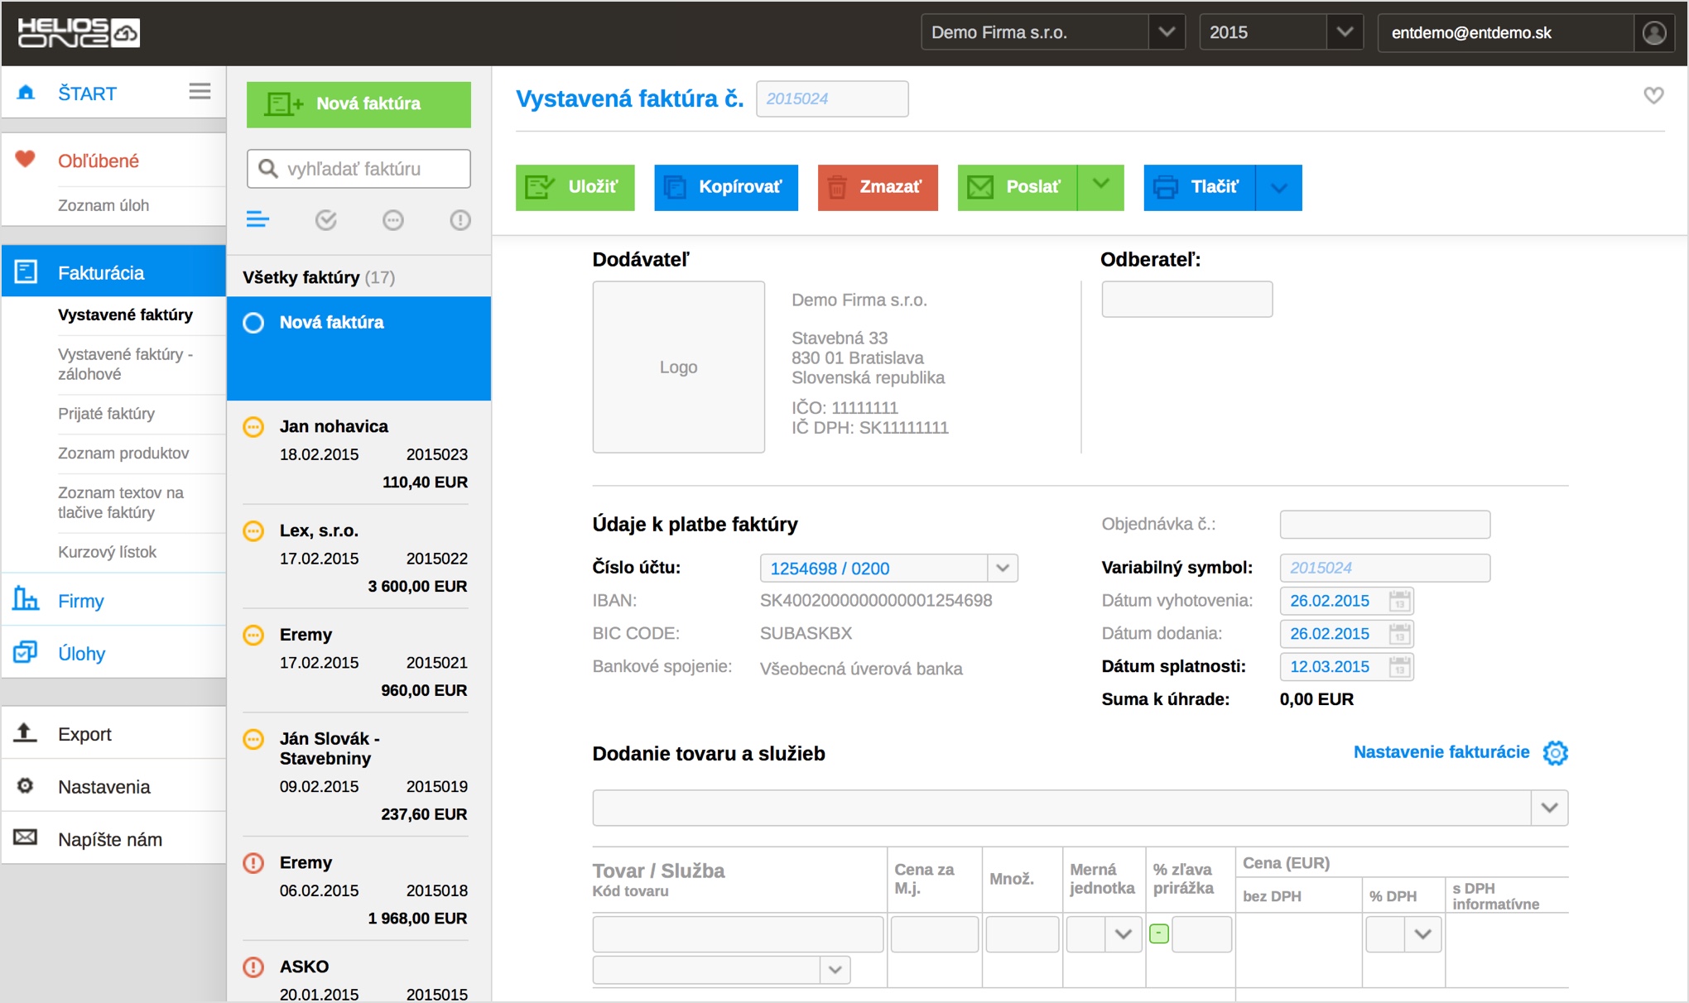
Task: Select Nová faktúra radio circle in list
Action: pyautogui.click(x=253, y=323)
